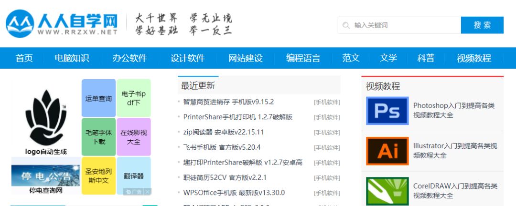Click the WWW.RRZXW.NET text under logo
The width and height of the screenshot is (516, 206).
tap(77, 32)
